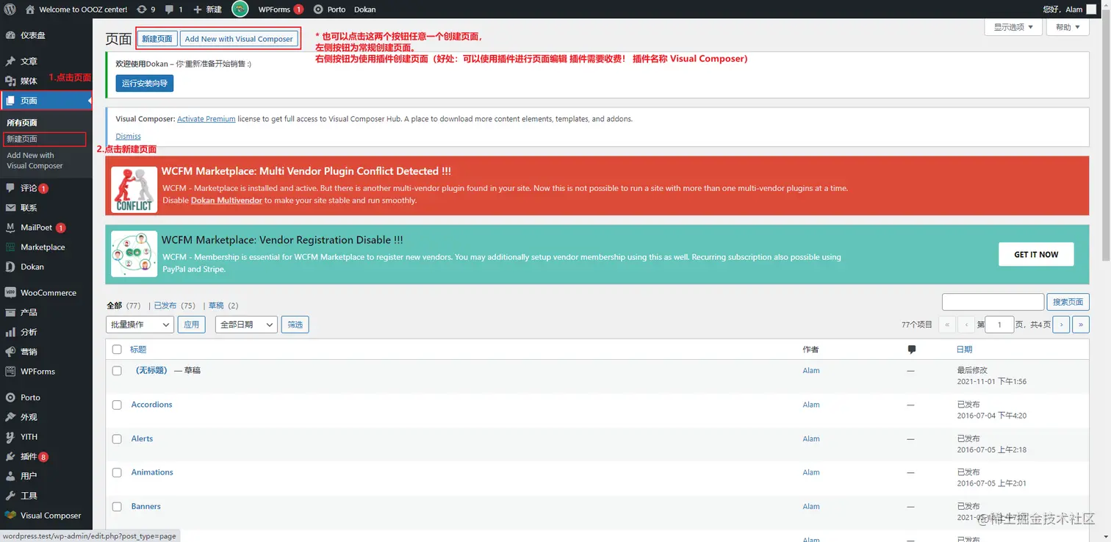Go to the last page of results

pos(1081,325)
